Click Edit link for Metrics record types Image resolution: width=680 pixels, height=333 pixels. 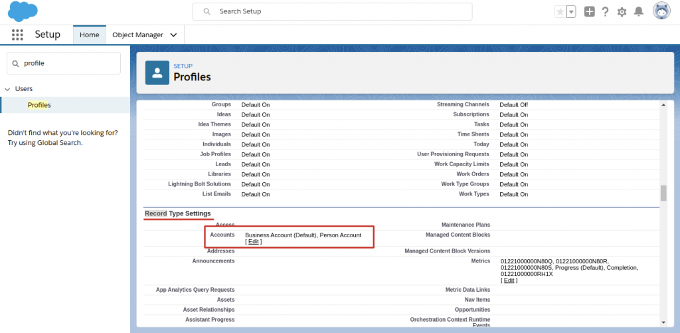pos(509,280)
